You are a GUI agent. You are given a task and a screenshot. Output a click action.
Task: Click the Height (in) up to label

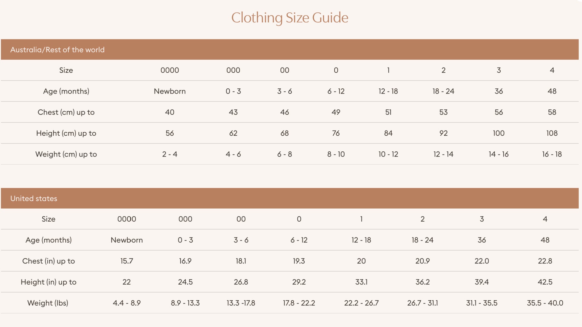pyautogui.click(x=48, y=282)
